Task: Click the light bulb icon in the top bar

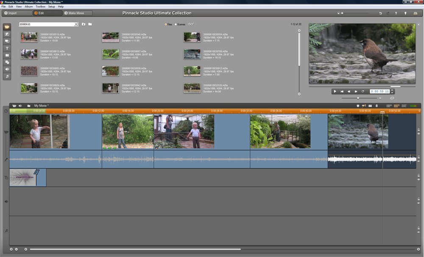Action: click(x=405, y=13)
